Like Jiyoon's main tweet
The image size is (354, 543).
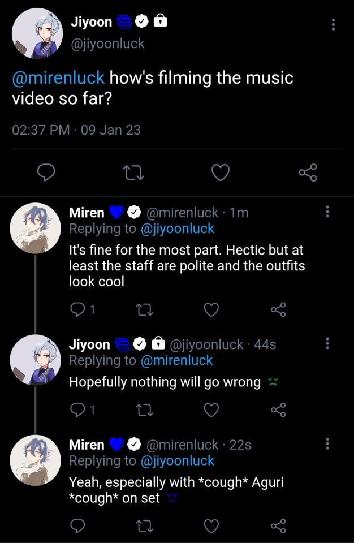(220, 173)
